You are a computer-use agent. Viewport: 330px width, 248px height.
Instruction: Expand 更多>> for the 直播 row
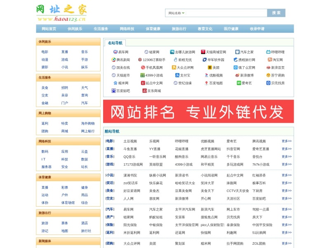pyautogui.click(x=287, y=149)
